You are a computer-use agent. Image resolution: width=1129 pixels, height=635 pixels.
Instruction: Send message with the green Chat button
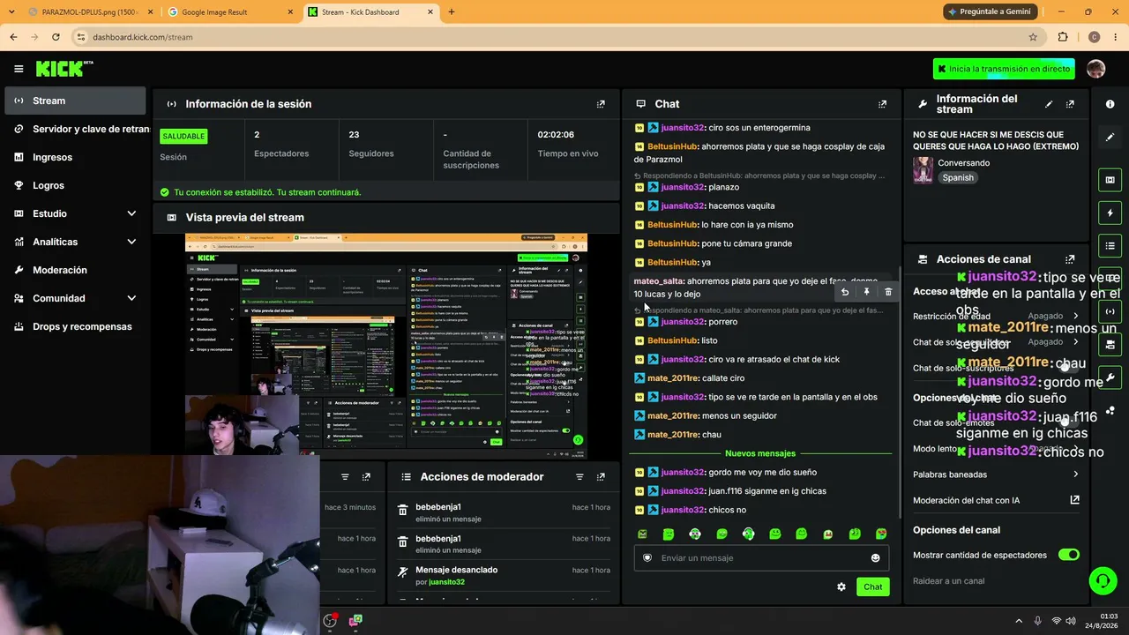point(872,586)
